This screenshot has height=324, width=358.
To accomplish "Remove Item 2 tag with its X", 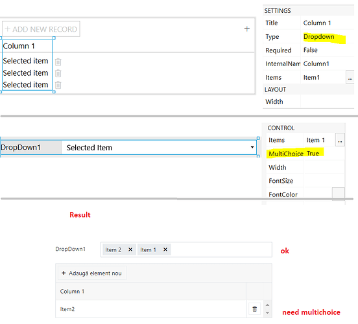I will coord(130,249).
